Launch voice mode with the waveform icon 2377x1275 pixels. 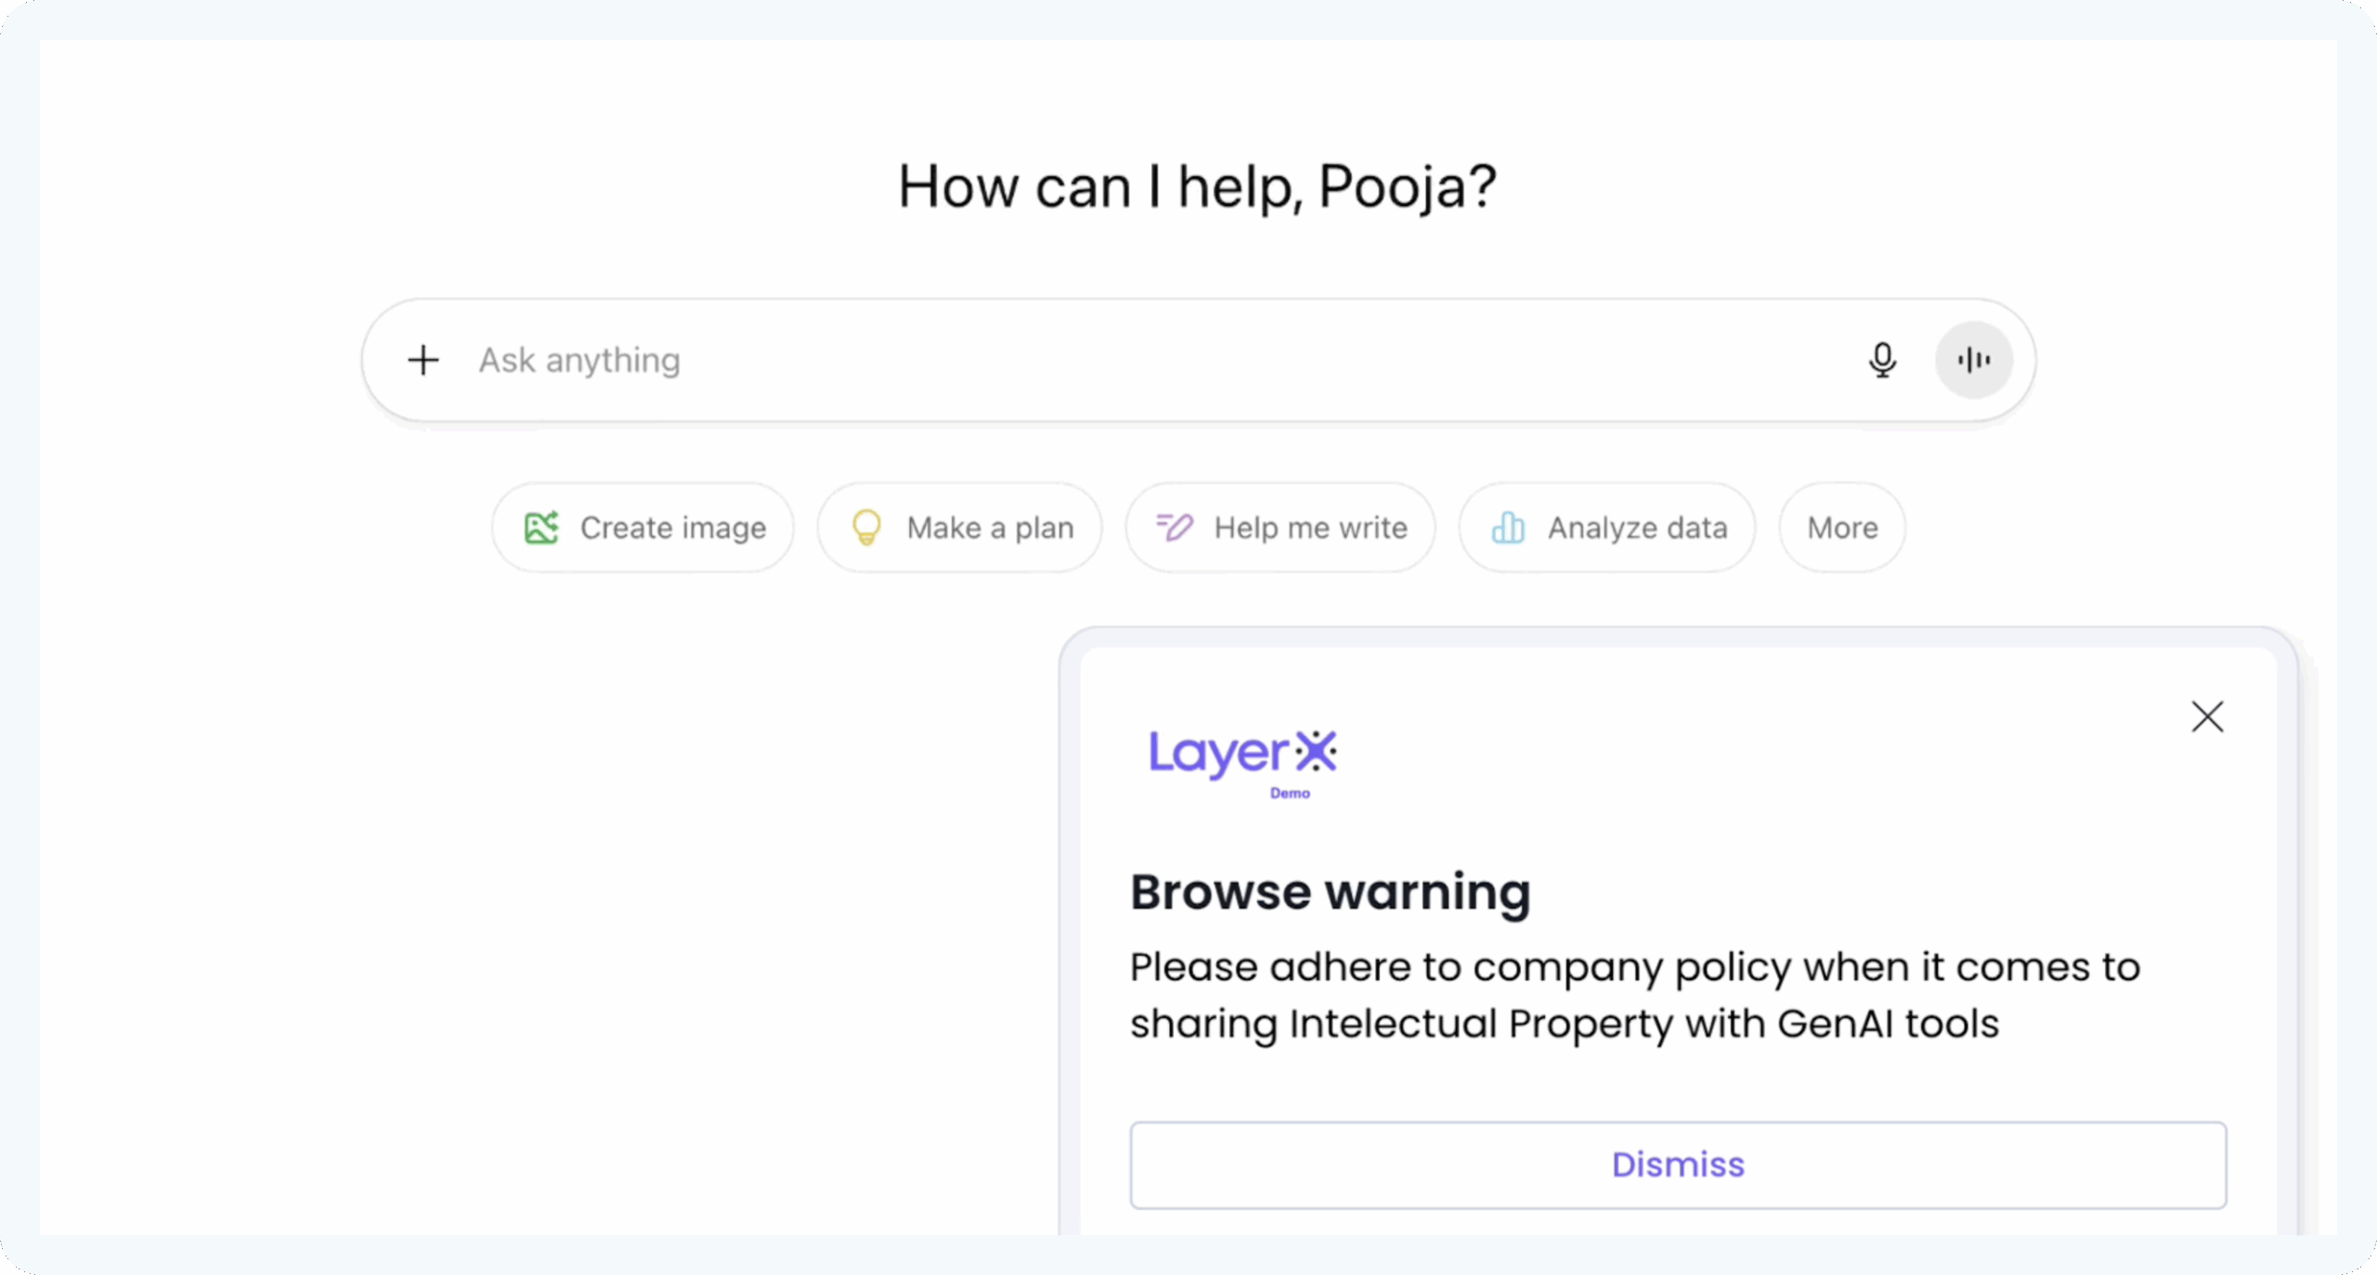pos(1973,360)
